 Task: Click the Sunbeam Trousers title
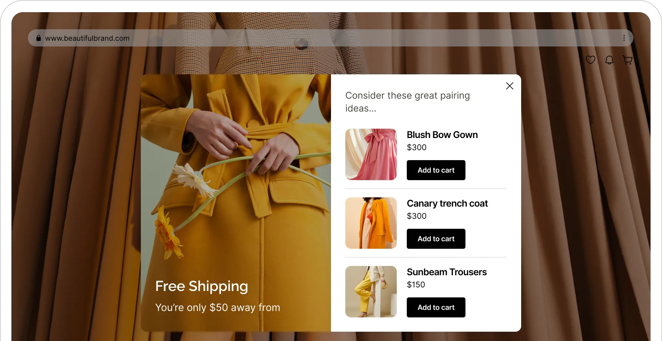(447, 272)
